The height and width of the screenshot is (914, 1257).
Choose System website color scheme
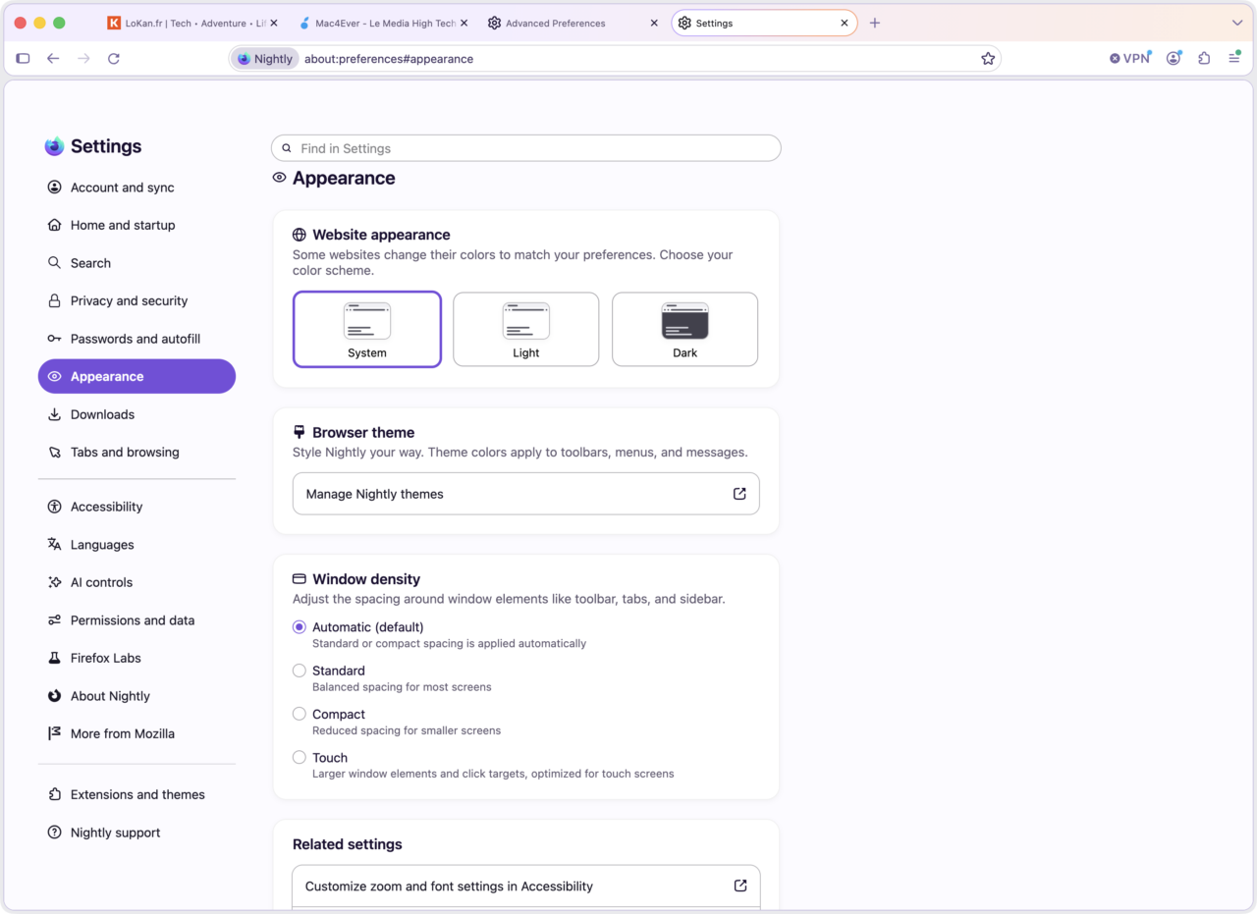click(367, 329)
